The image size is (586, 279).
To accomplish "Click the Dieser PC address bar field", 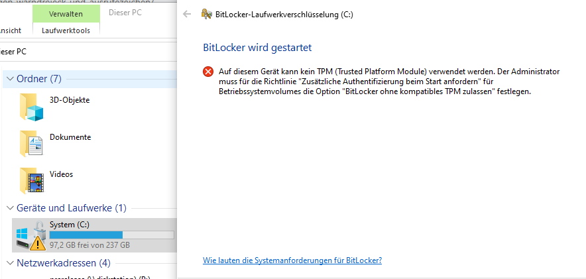I will click(88, 52).
